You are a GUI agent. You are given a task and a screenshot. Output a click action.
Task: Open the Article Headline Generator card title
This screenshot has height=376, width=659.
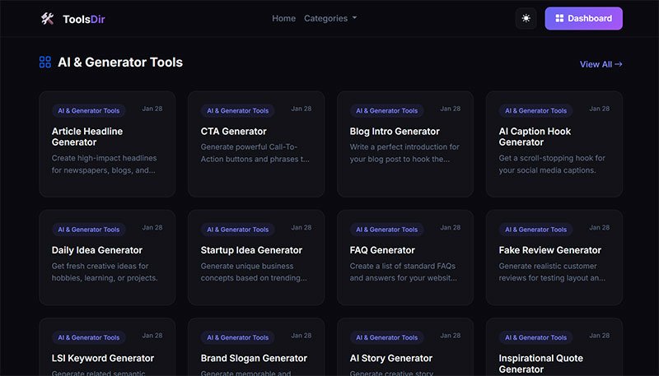click(87, 137)
